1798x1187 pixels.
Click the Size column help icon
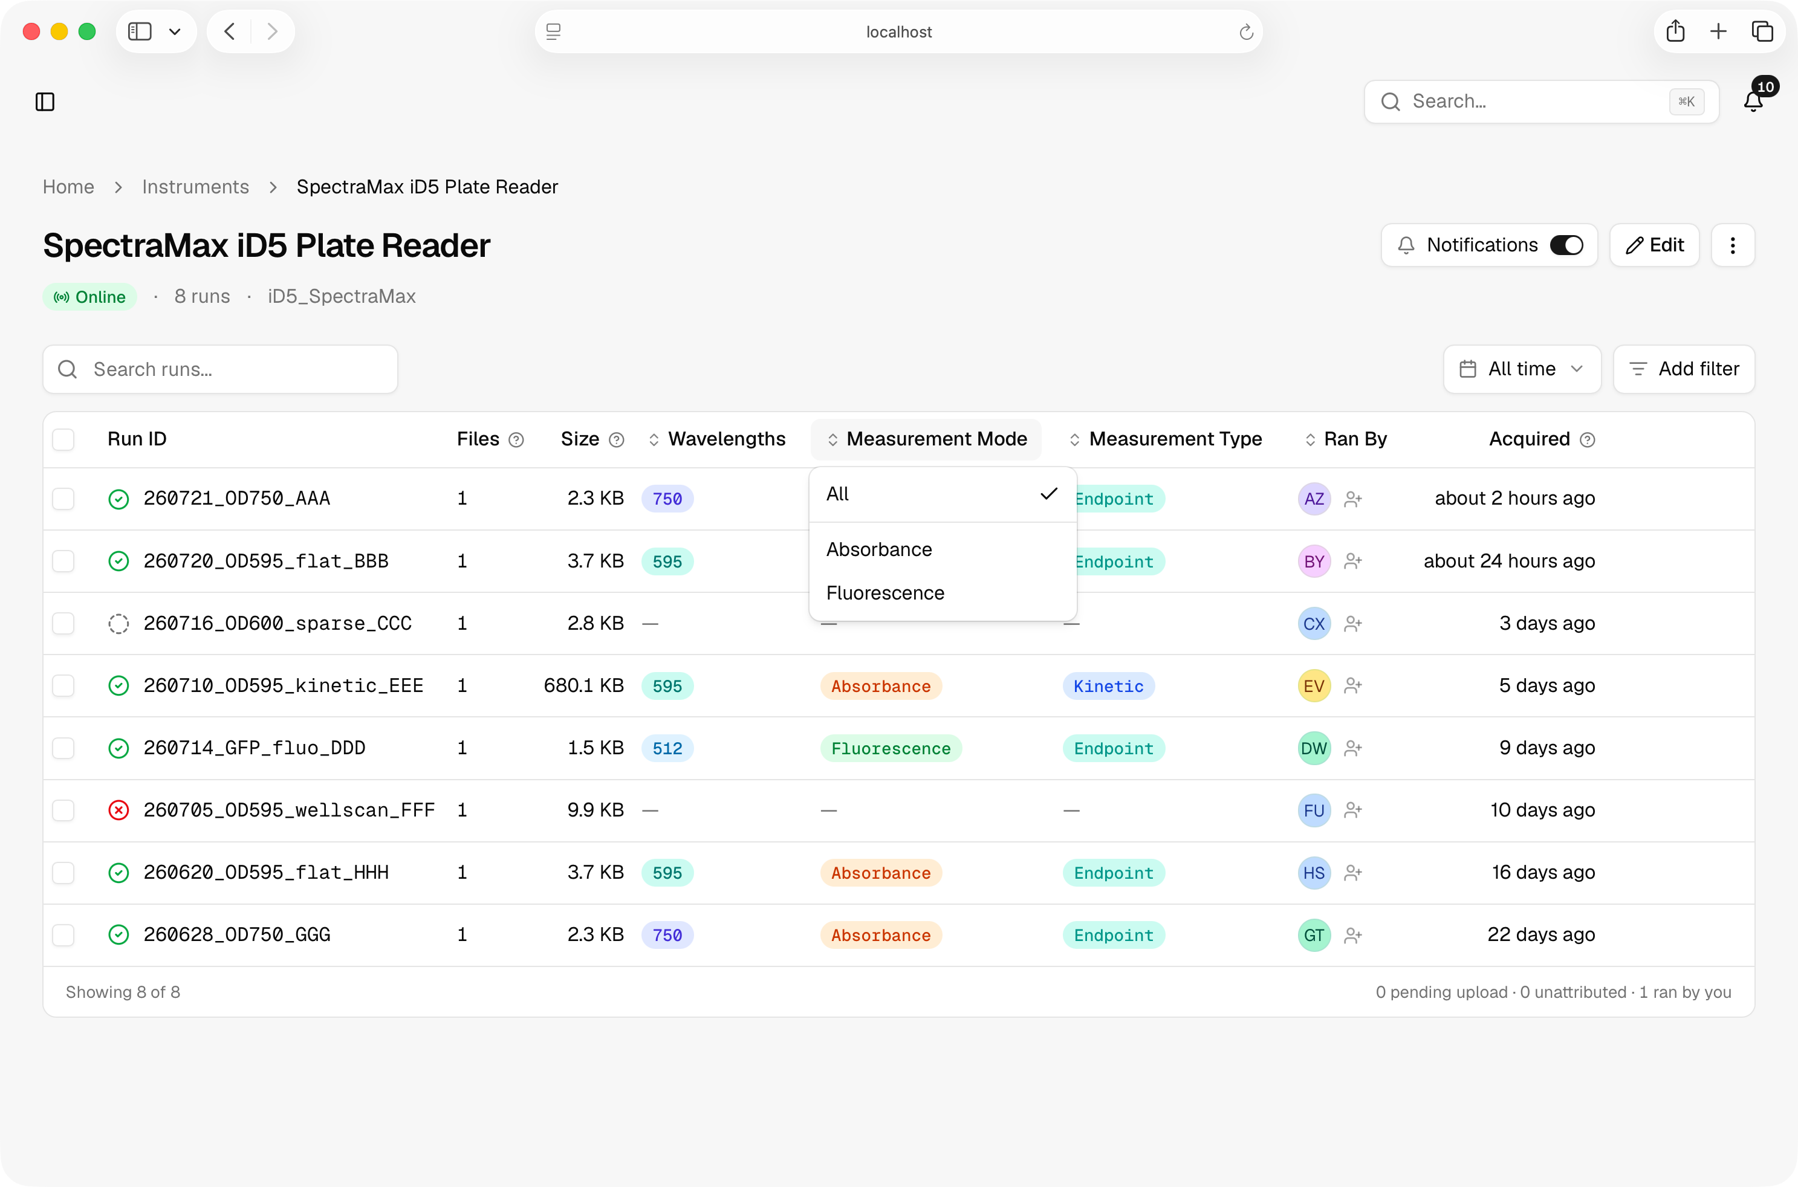pos(617,440)
